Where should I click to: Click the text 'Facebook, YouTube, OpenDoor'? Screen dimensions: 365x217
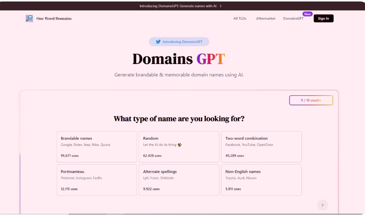[249, 145]
